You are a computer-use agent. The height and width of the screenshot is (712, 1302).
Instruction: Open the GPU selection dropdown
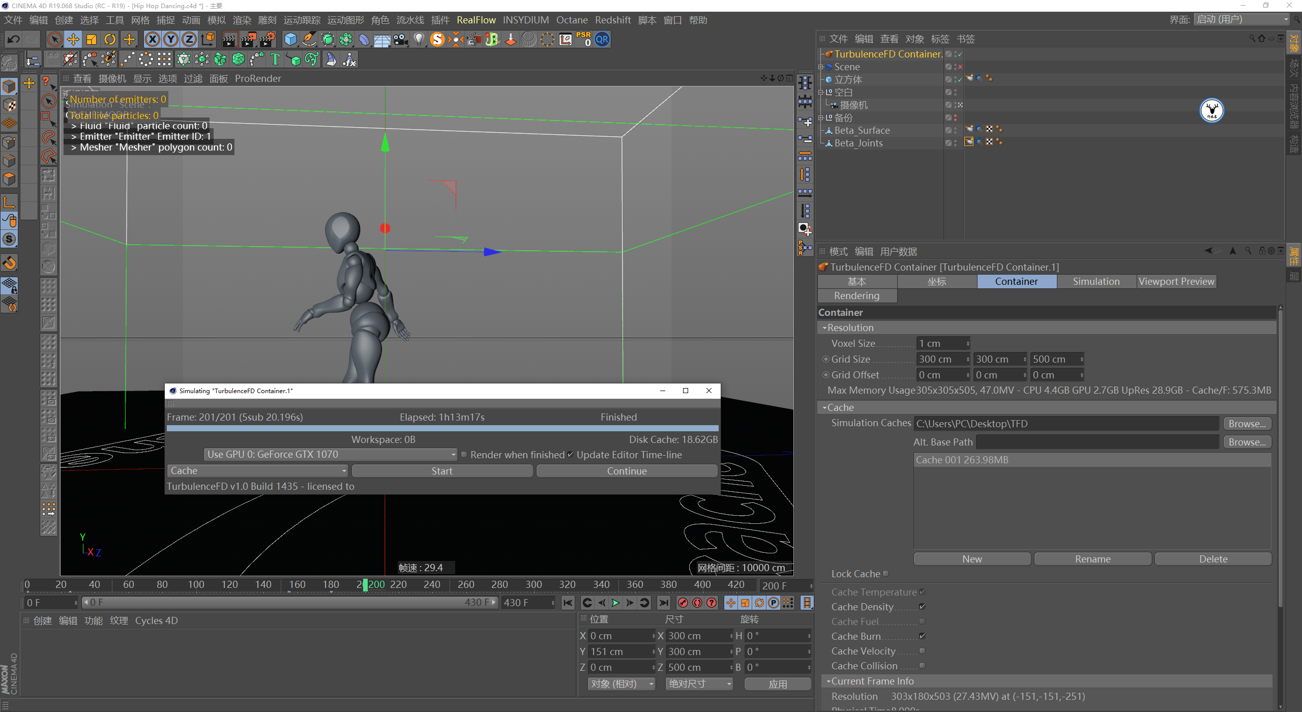point(331,455)
